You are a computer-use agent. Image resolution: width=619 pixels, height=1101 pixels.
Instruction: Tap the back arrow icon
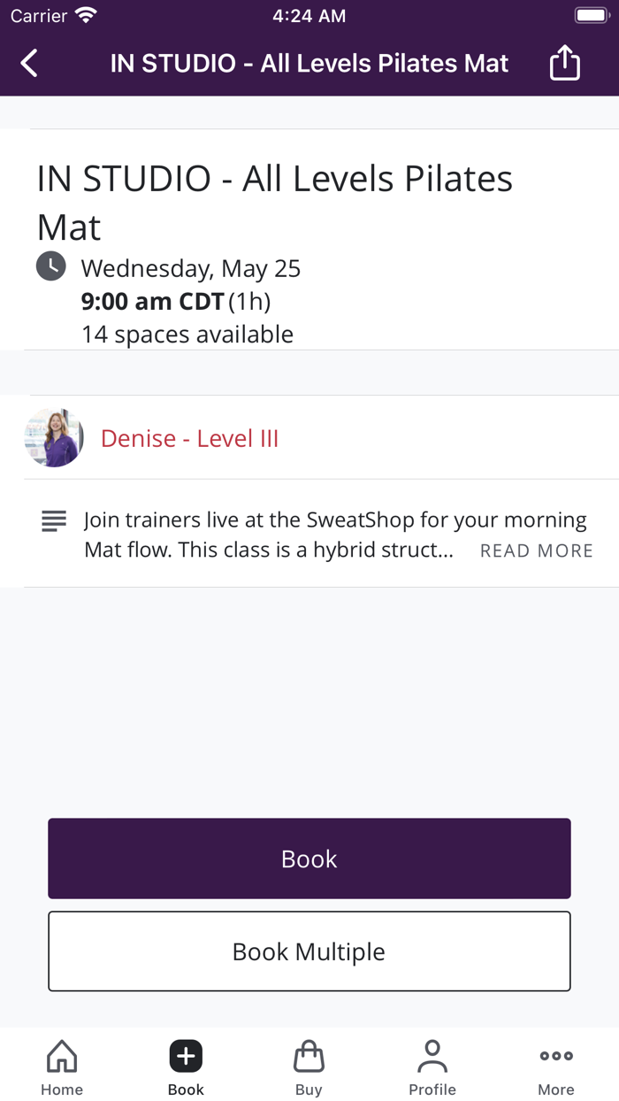point(29,64)
